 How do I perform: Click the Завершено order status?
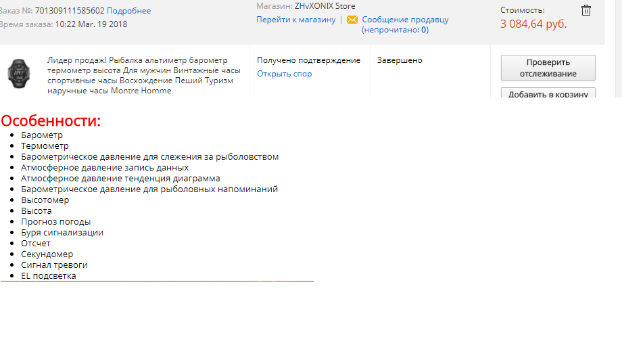coord(400,60)
